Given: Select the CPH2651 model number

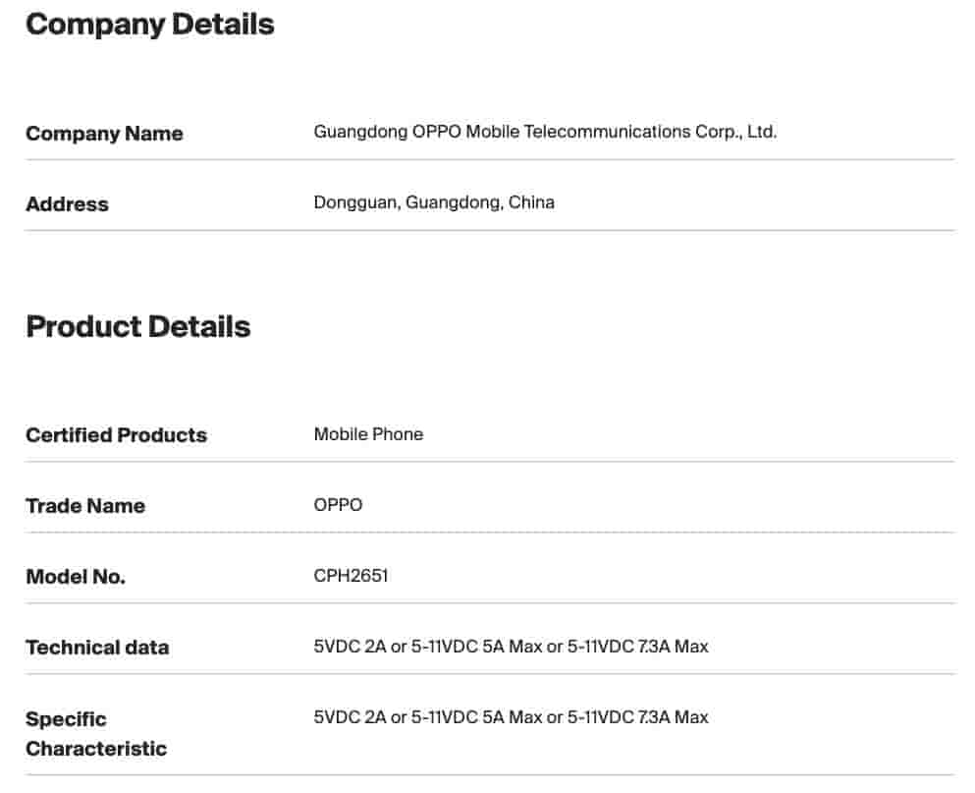Looking at the screenshot, I should coord(351,576).
